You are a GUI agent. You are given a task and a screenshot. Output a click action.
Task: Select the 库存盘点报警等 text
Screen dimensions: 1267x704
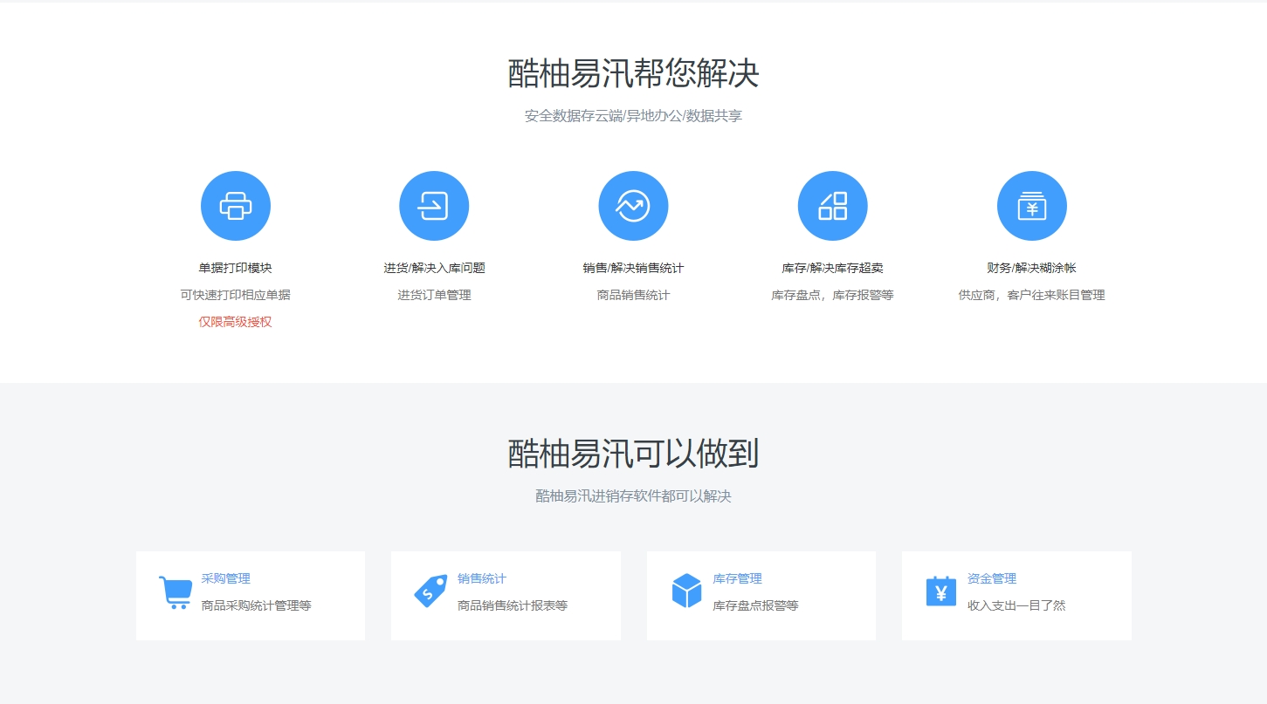(755, 605)
